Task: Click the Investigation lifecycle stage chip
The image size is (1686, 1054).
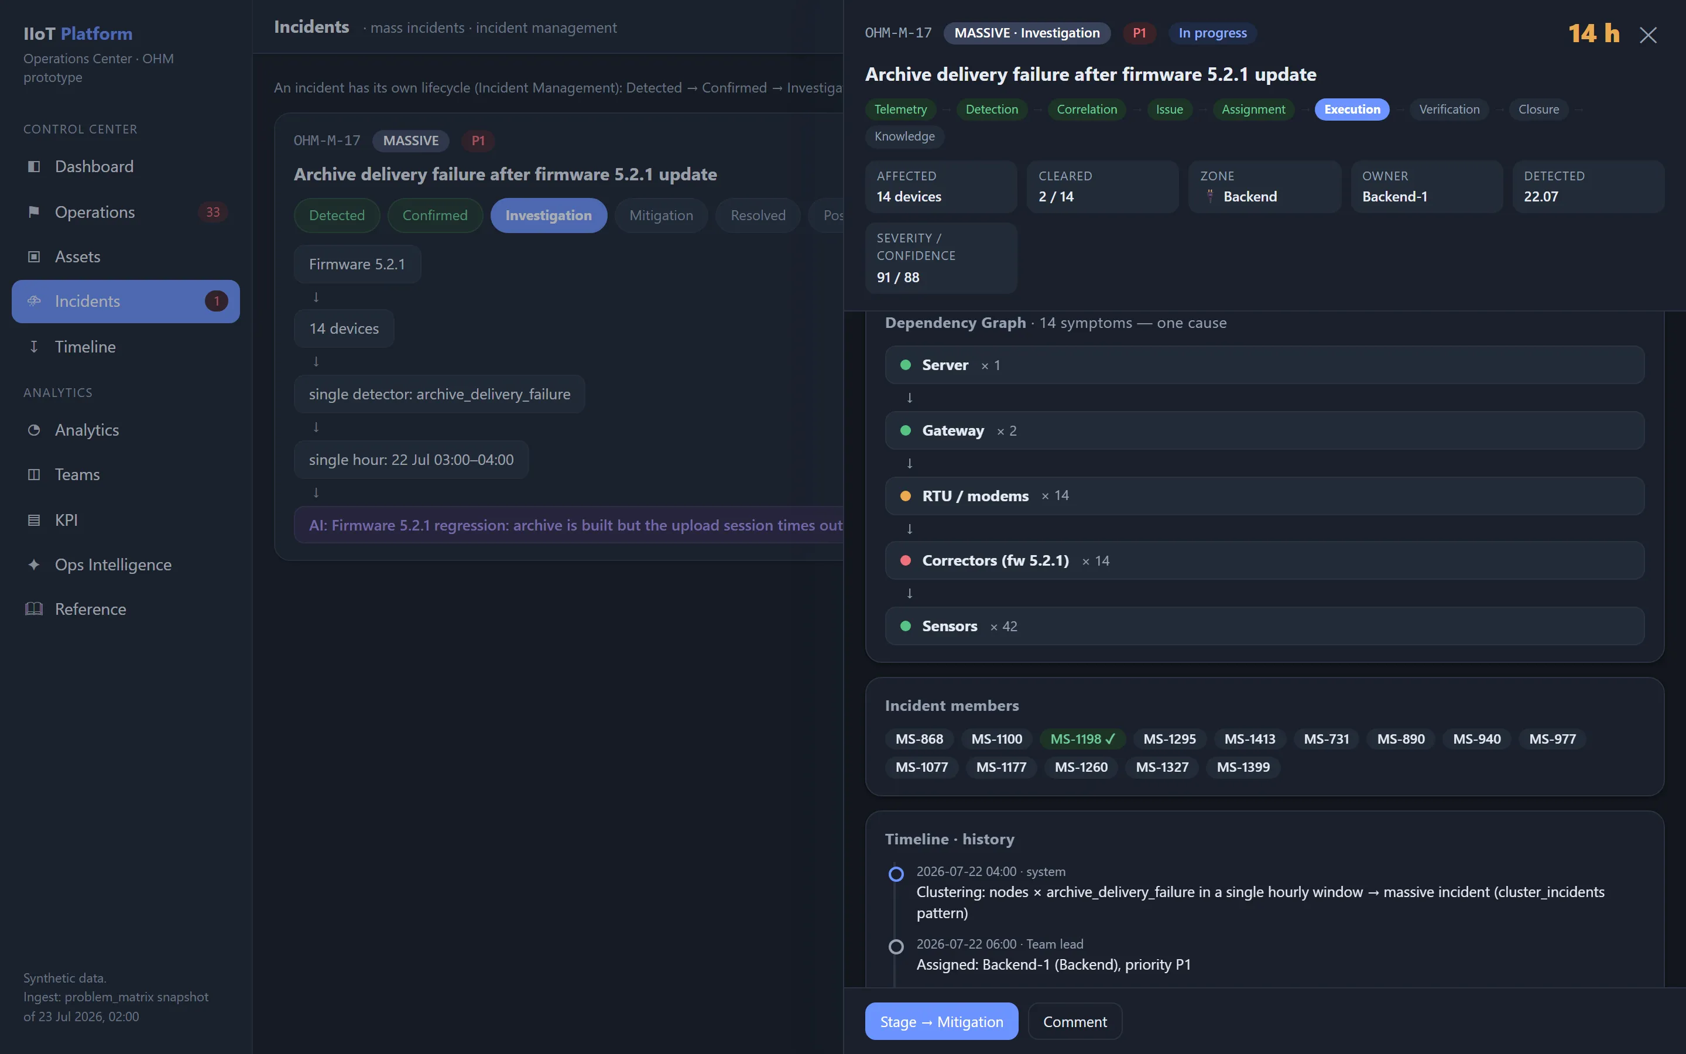Action: point(549,215)
